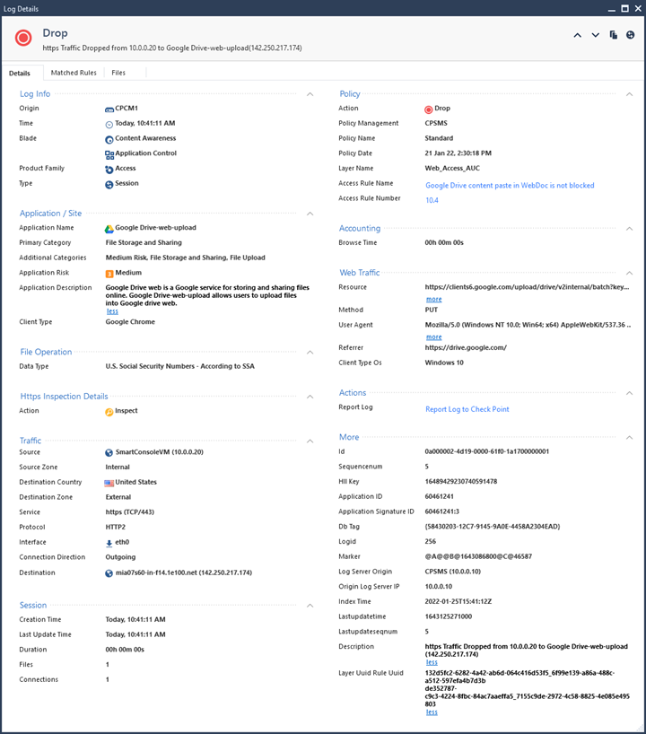Click the HTTPS Inspect action icon
This screenshot has height=734, width=646.
109,412
